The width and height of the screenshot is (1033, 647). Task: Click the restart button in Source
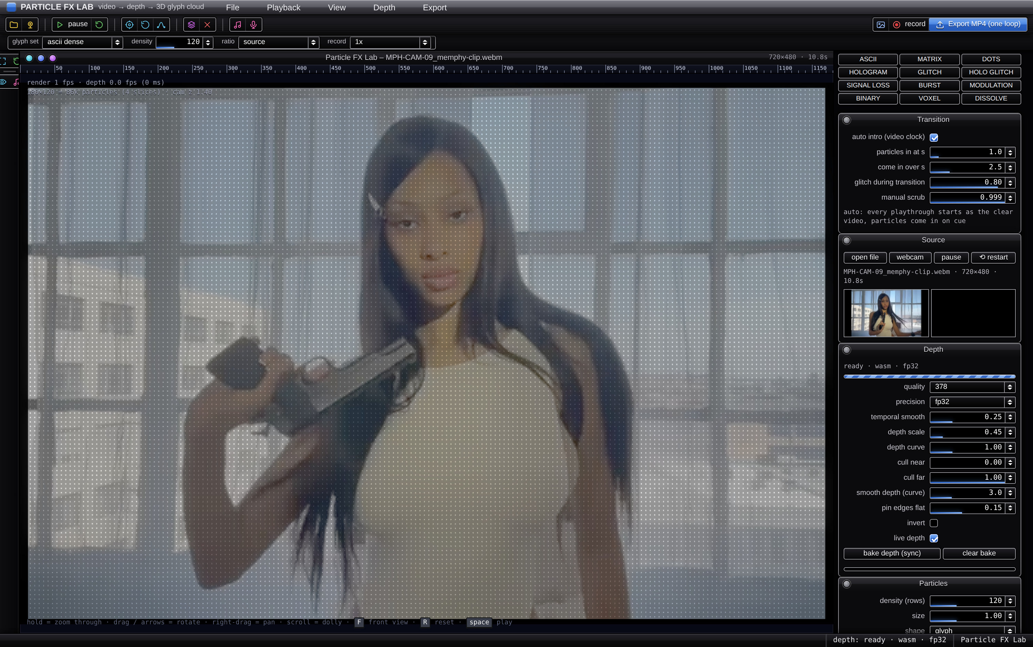[993, 257]
